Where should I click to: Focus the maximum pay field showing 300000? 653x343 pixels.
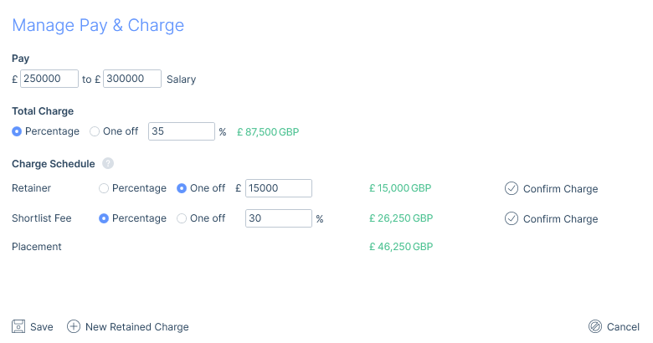(x=132, y=79)
